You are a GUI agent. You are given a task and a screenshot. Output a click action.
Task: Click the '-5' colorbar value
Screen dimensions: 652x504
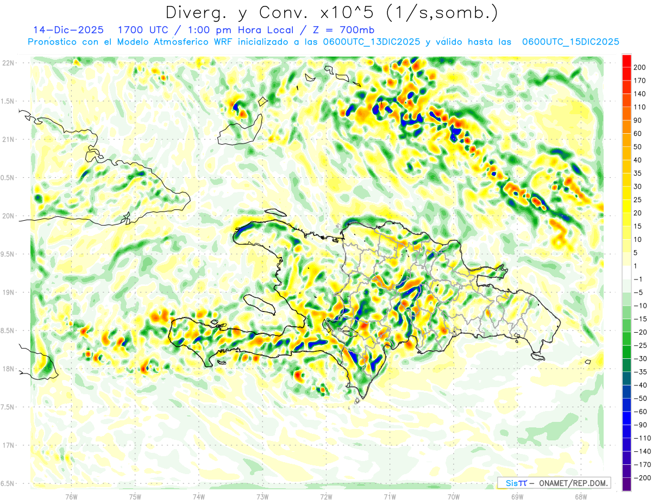pos(637,293)
